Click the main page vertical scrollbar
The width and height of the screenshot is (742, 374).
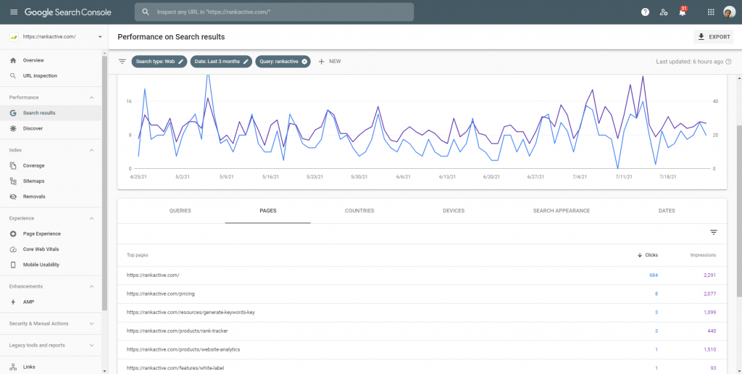(x=740, y=211)
